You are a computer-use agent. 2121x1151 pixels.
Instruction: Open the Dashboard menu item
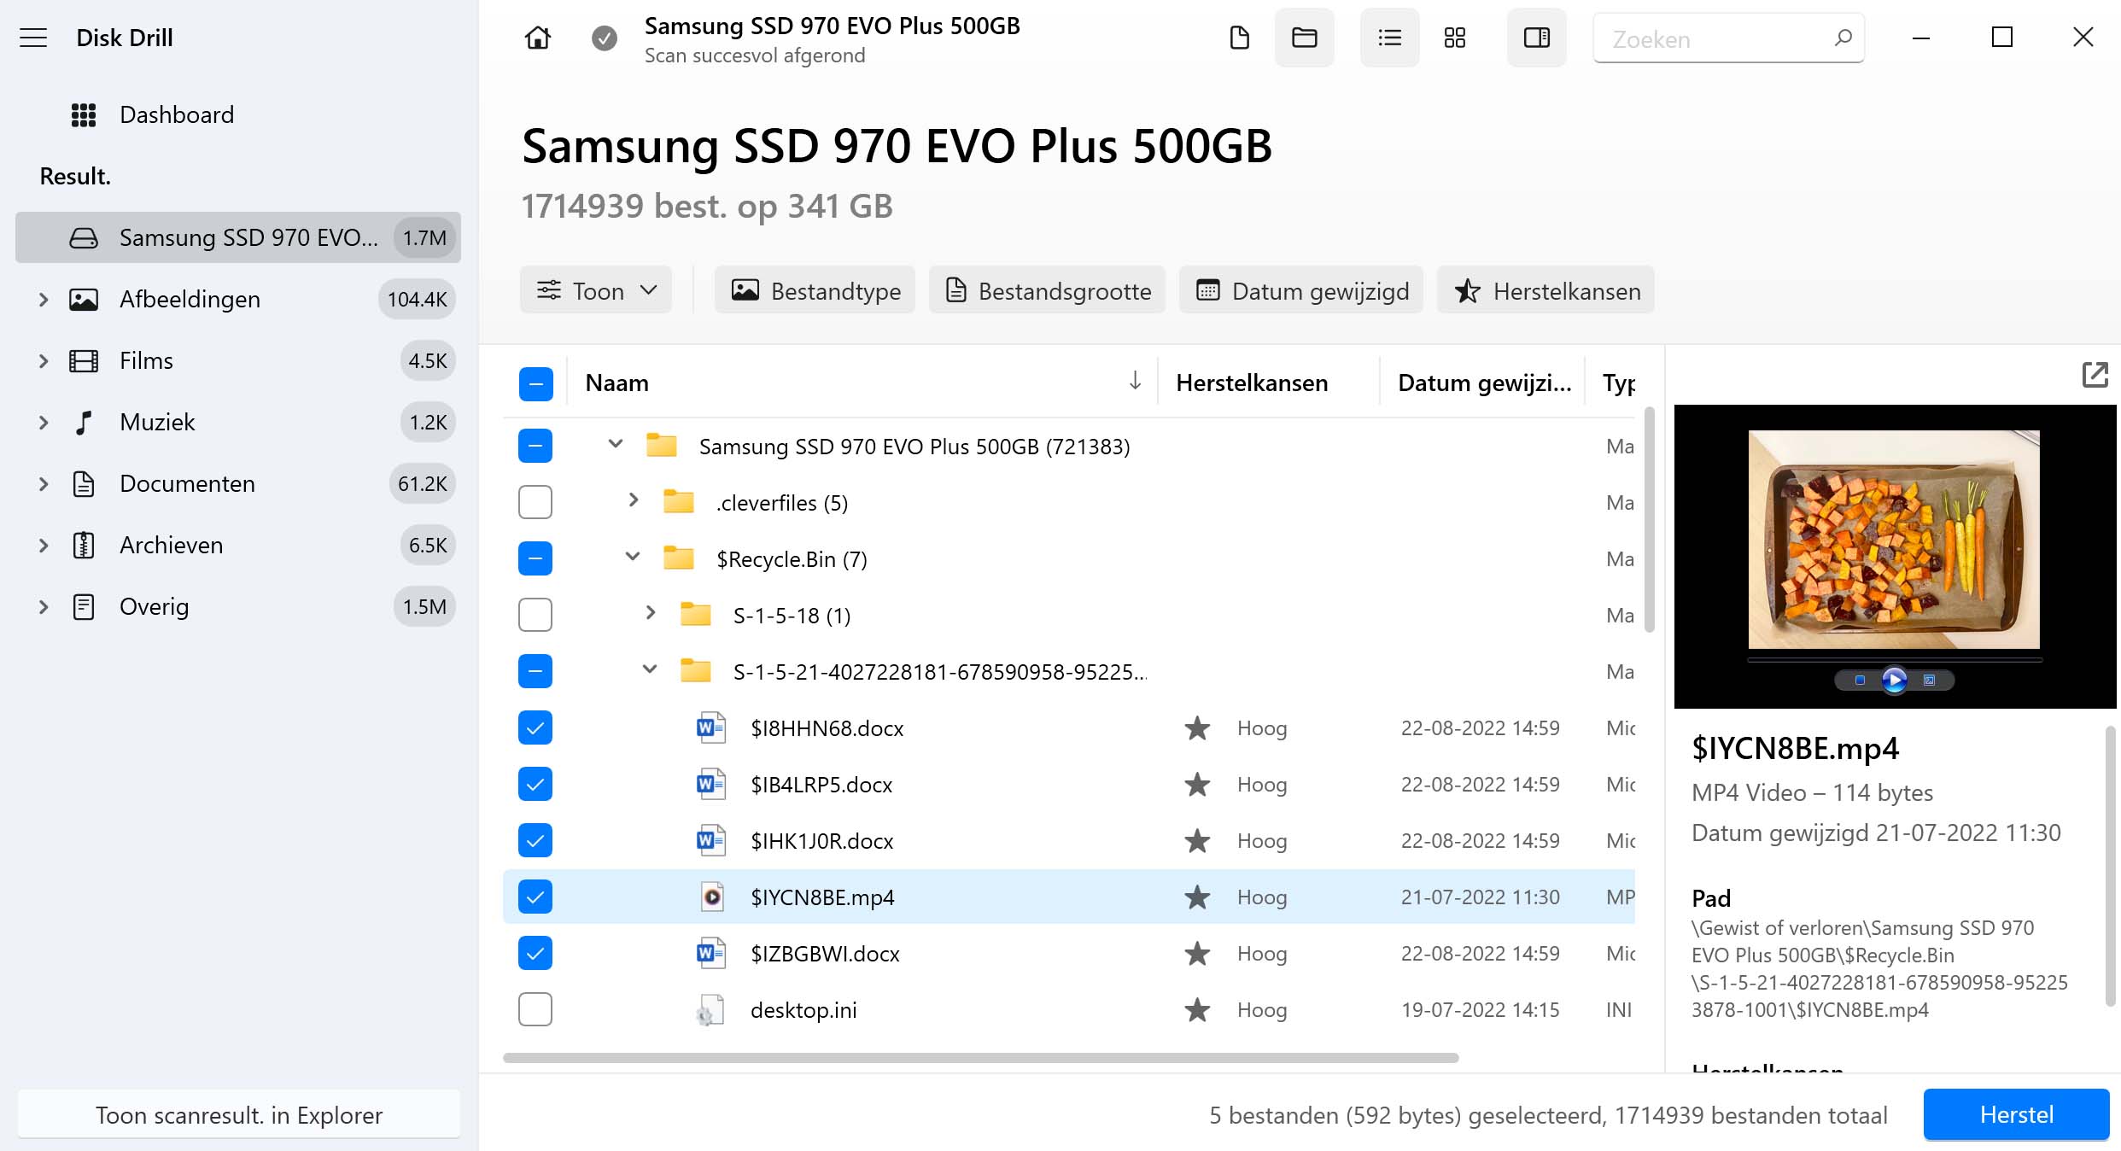point(177,115)
